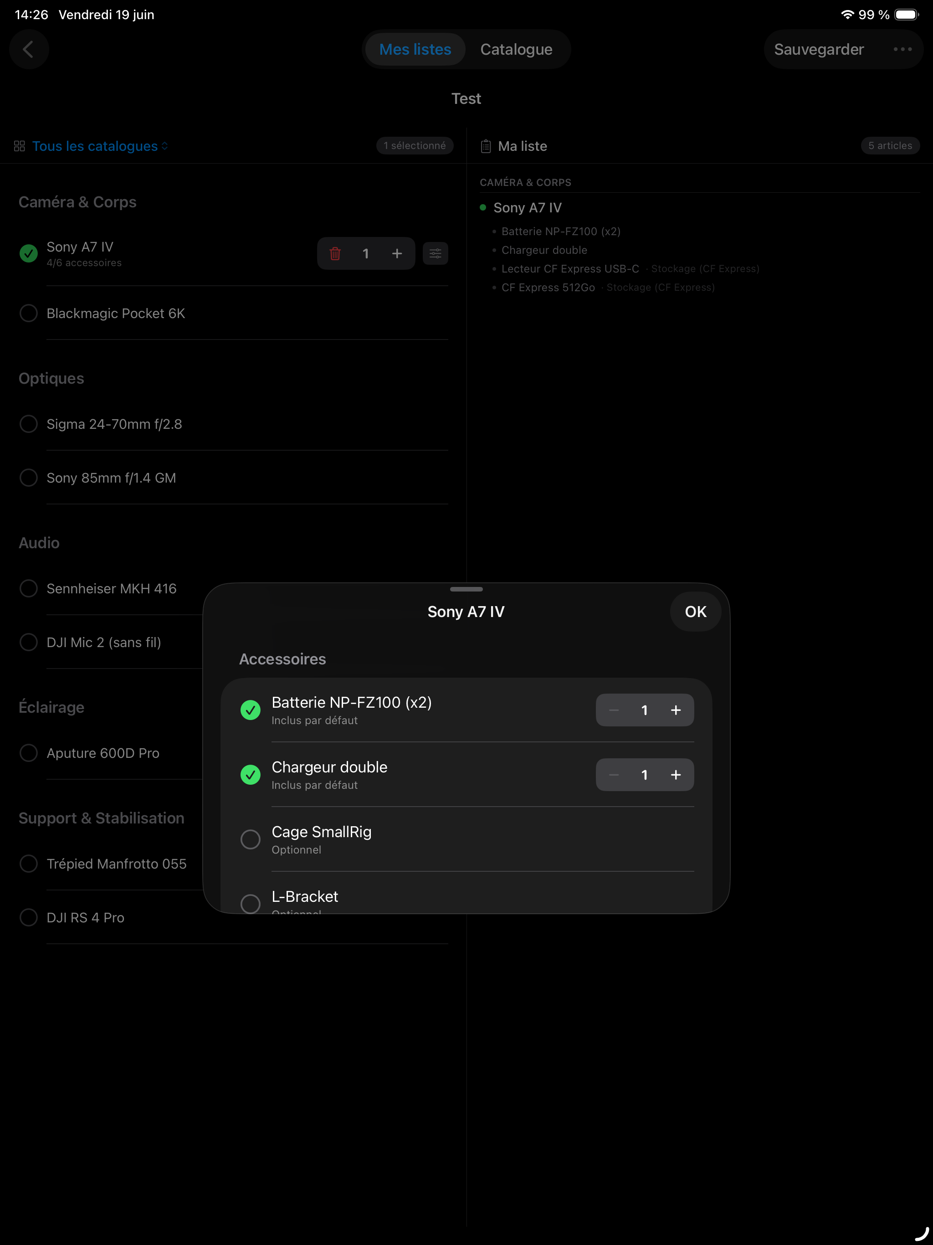Screen dimensions: 933x1245
Task: Select Sigma 24-70mm f/2.8
Action: [x=29, y=424]
